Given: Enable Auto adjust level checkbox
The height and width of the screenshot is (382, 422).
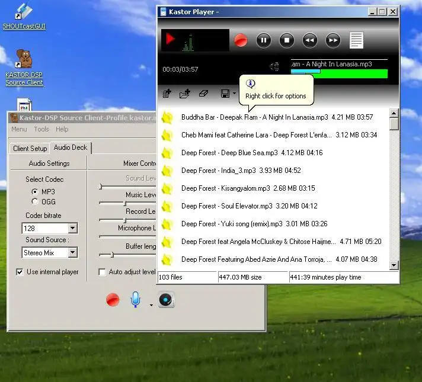Looking at the screenshot, I should pyautogui.click(x=102, y=272).
